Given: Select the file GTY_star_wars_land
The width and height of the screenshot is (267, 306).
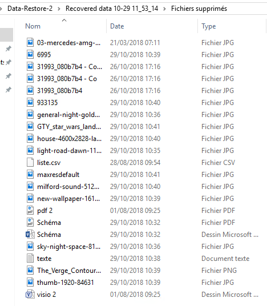Looking at the screenshot, I should pos(69,127).
